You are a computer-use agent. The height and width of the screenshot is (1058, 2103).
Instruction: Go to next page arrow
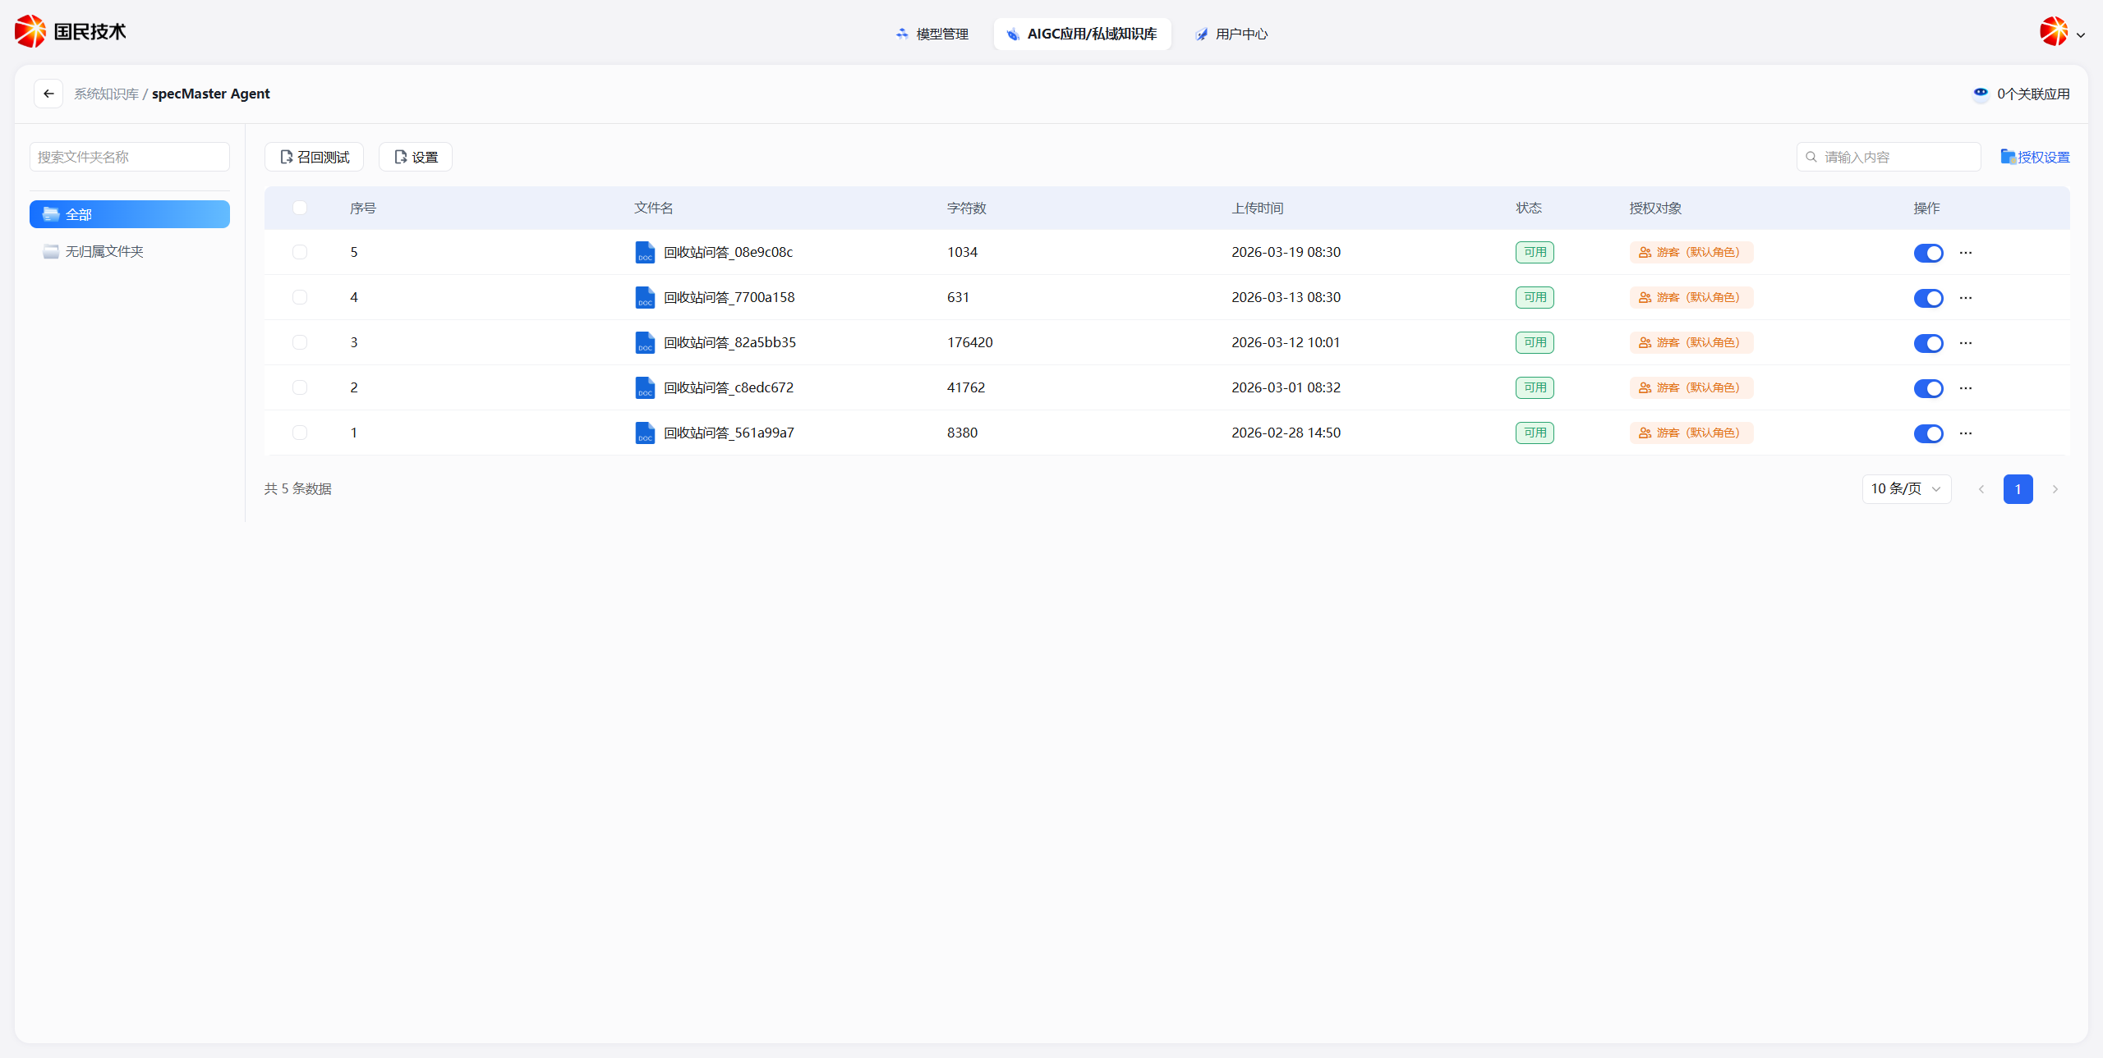[x=2055, y=489]
